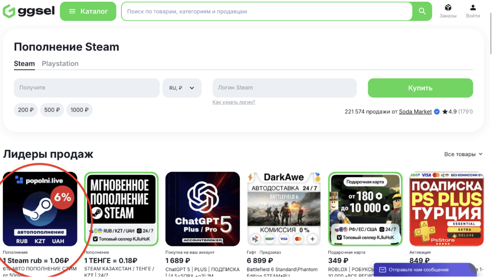Click the '849 ₽' price text
This screenshot has height=278, width=495.
tap(420, 261)
